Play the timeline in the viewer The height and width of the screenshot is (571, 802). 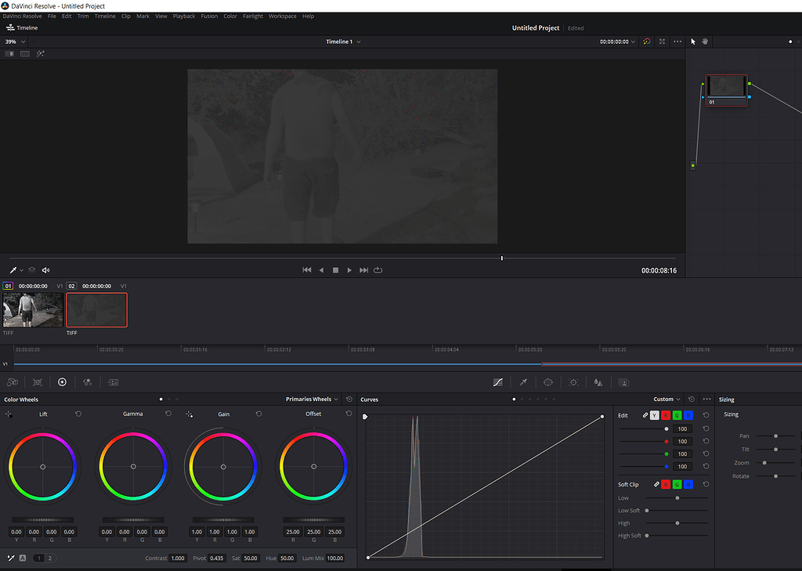[x=349, y=269]
